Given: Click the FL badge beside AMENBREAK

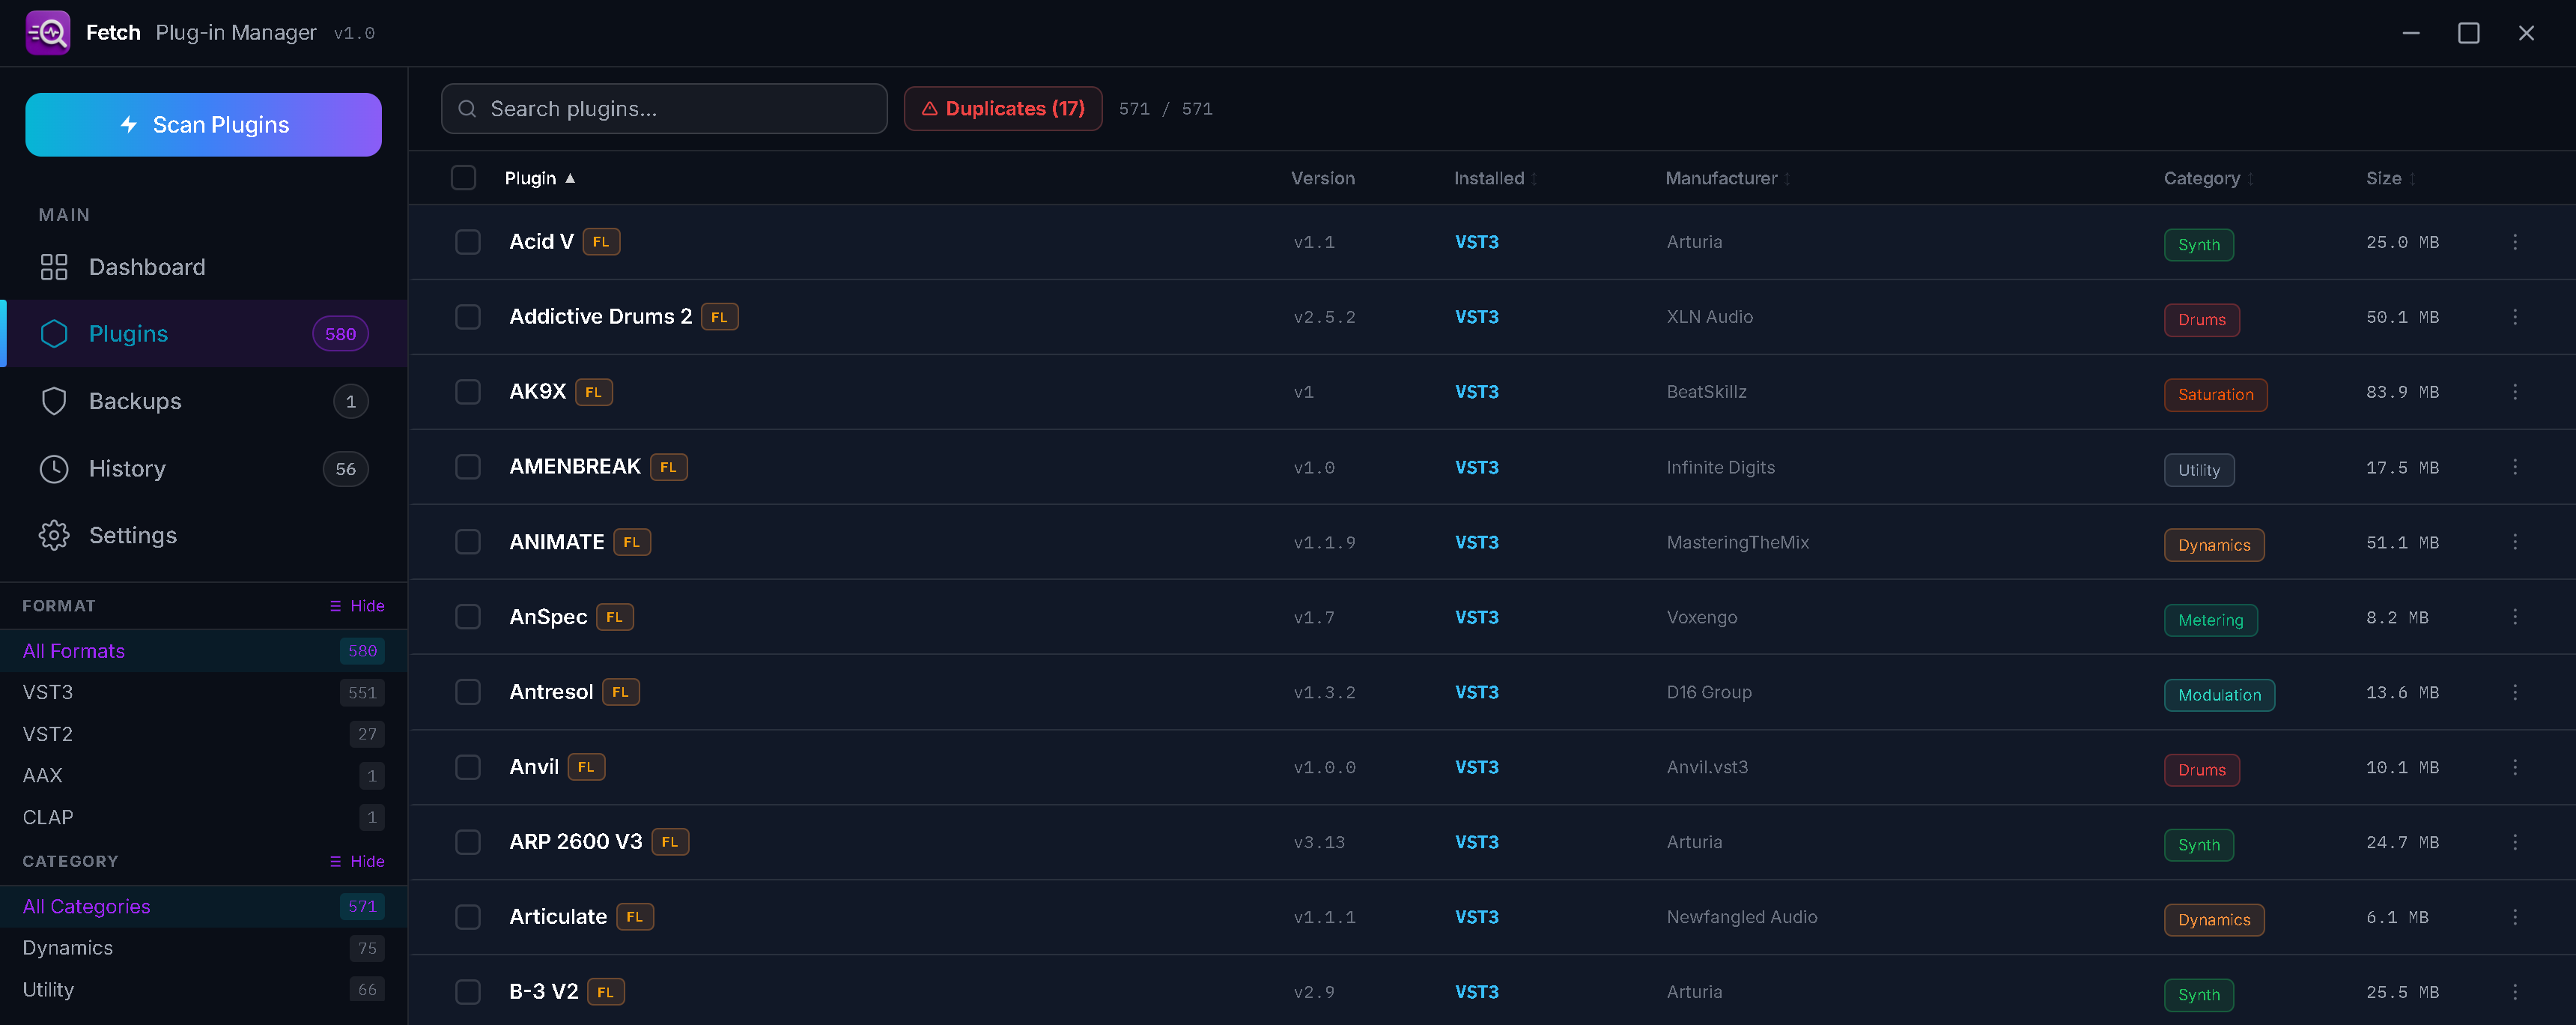Looking at the screenshot, I should coord(669,468).
